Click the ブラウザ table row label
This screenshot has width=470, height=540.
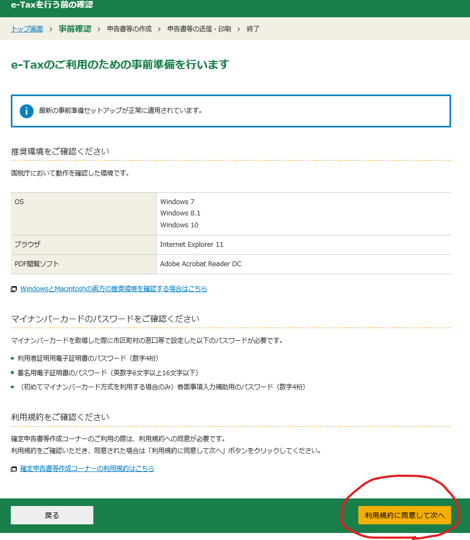coord(28,244)
